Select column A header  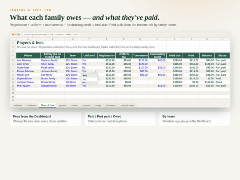[x=28, y=39]
